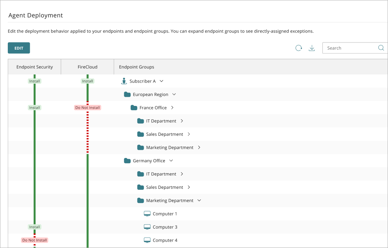Toggle the Install badge near Computer 3 row
Viewport: 388px width, 248px height.
[x=34, y=227]
